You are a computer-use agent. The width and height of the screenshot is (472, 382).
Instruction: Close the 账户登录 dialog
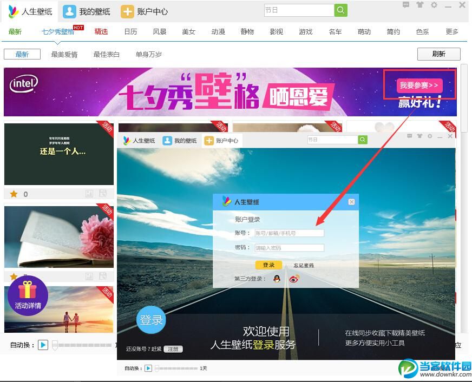click(x=351, y=202)
